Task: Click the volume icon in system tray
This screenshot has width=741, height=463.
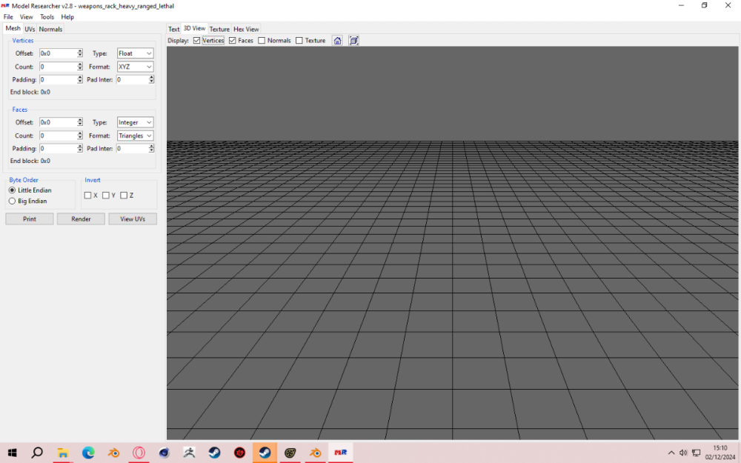Action: pyautogui.click(x=683, y=453)
